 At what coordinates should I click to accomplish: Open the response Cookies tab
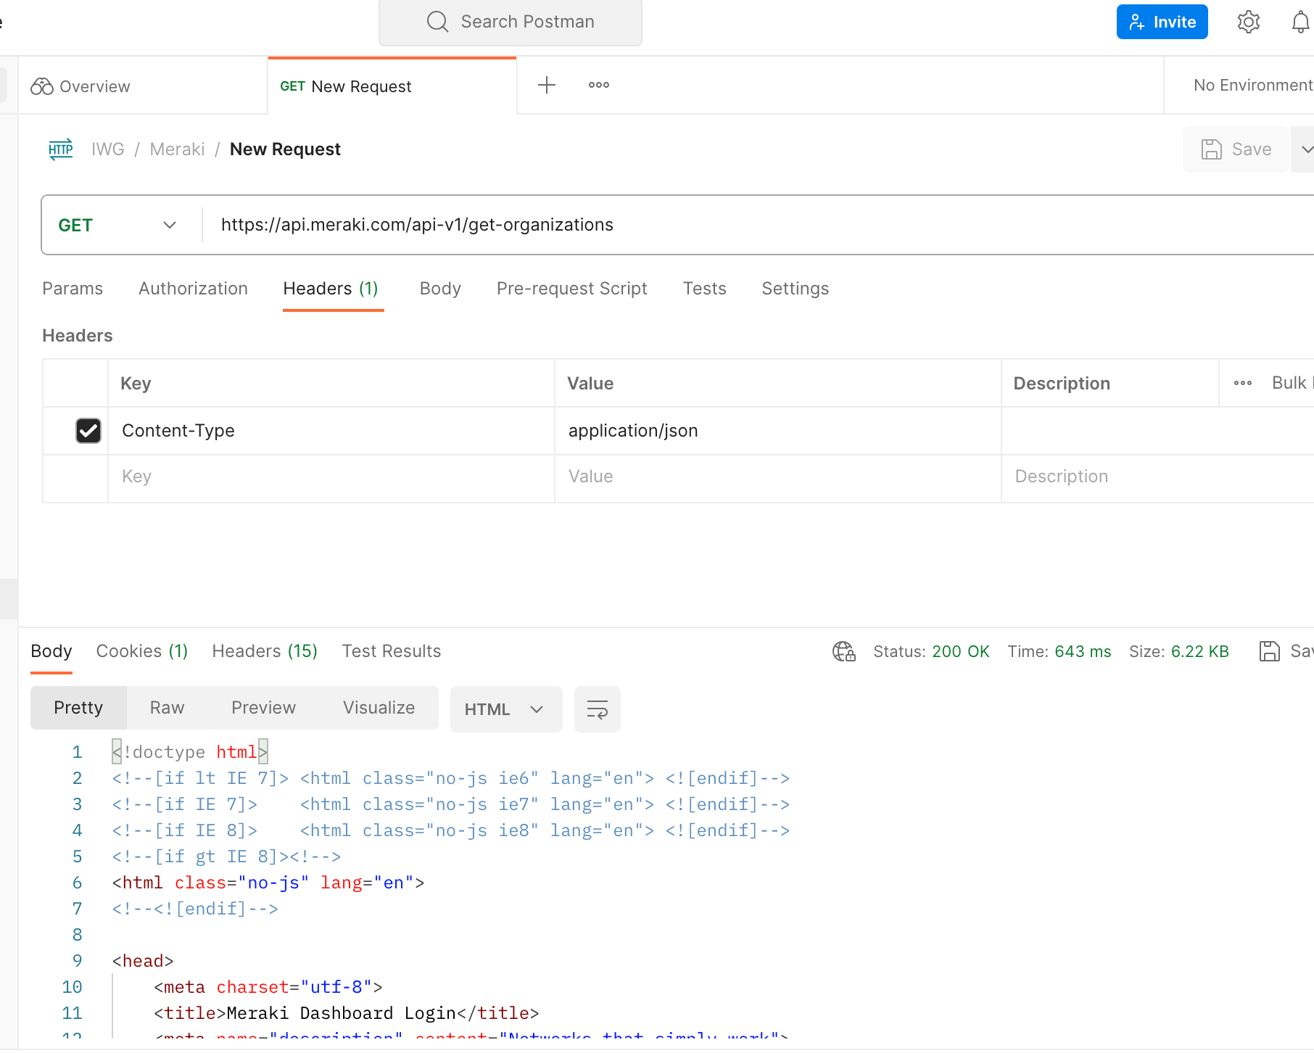(141, 651)
